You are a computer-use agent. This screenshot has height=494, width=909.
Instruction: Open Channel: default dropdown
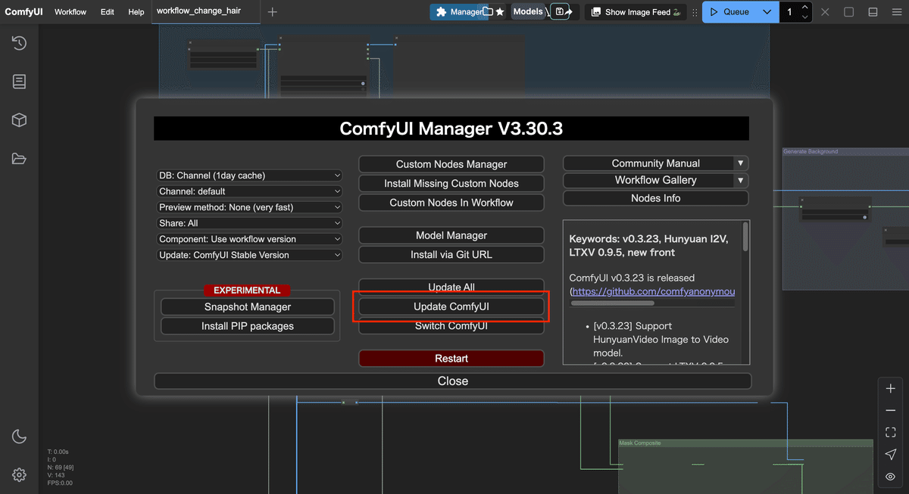click(x=250, y=191)
